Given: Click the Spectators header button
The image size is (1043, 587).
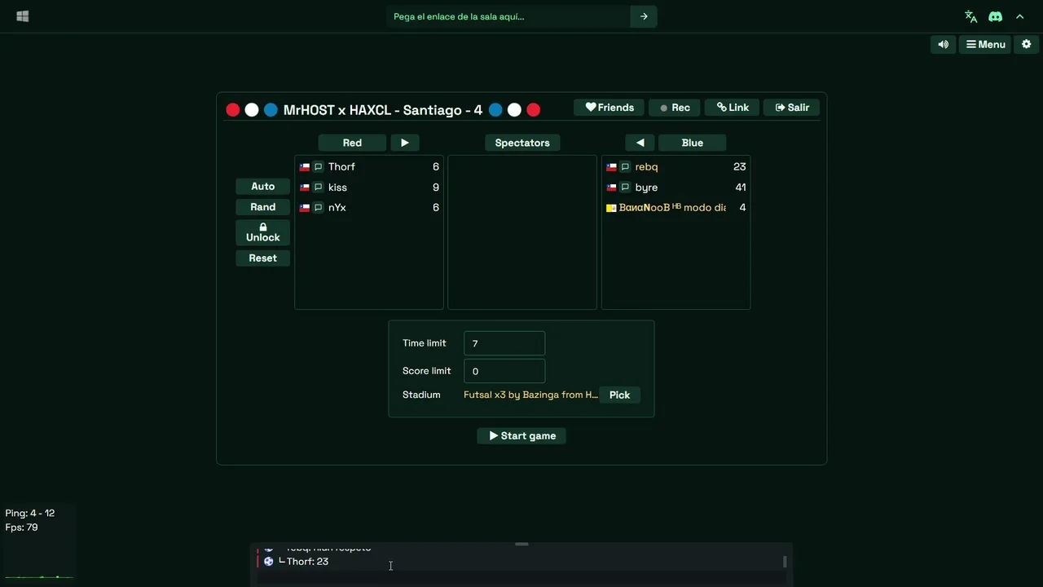Looking at the screenshot, I should coord(522,143).
